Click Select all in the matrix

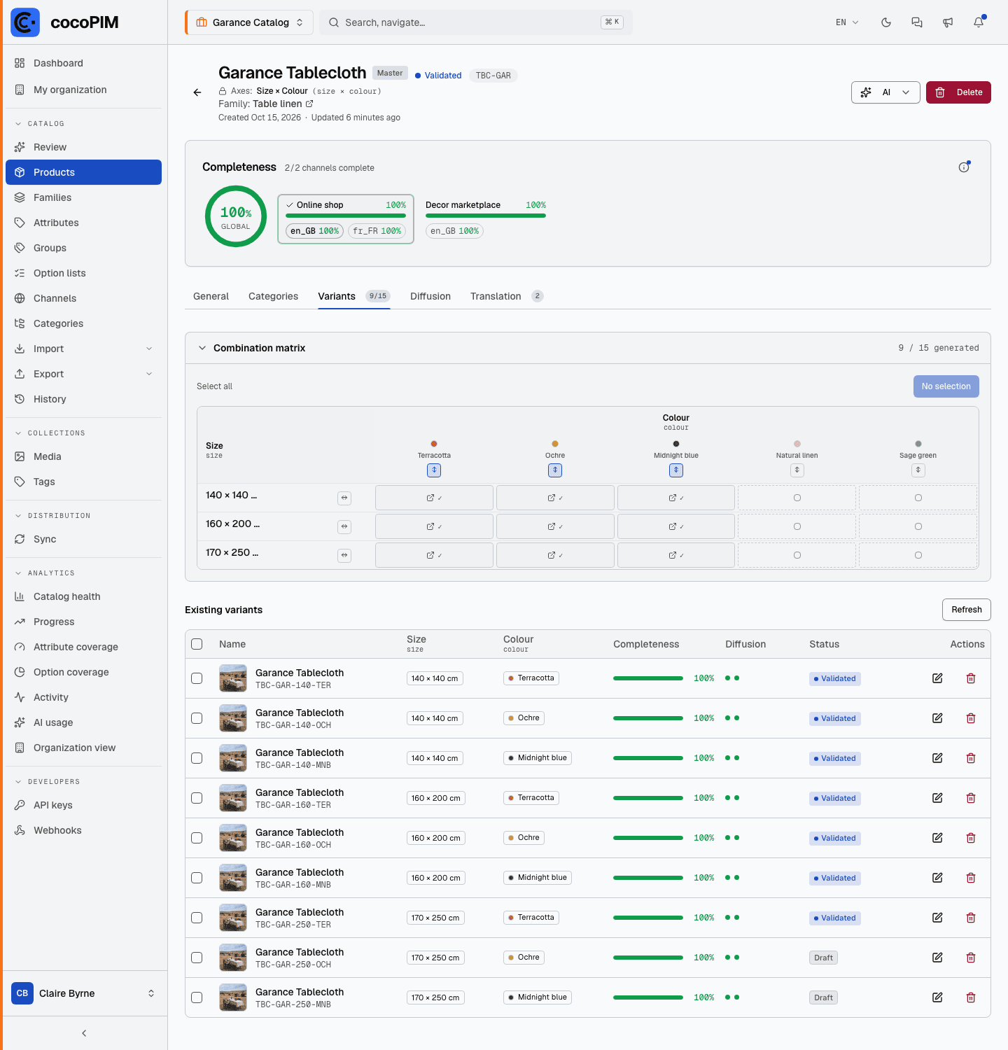click(x=214, y=386)
